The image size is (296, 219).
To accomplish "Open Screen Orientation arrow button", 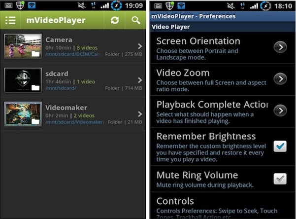I will point(280,47).
